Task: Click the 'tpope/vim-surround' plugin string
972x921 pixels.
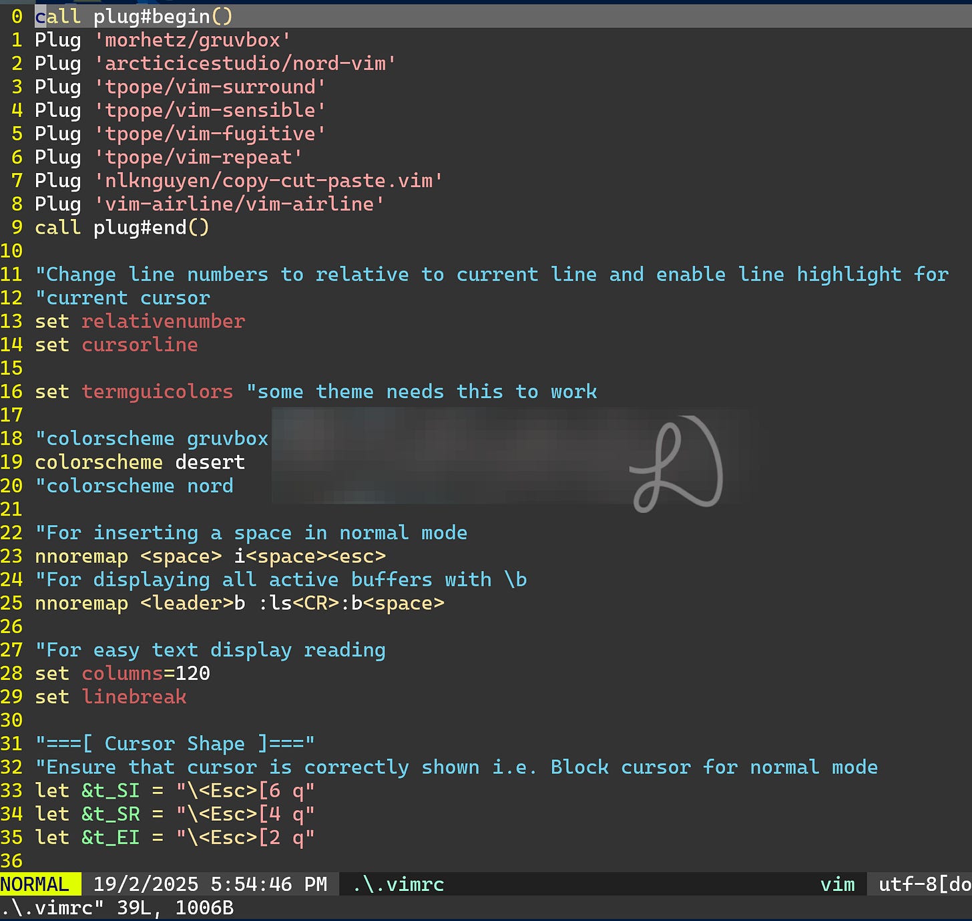Action: click(210, 87)
